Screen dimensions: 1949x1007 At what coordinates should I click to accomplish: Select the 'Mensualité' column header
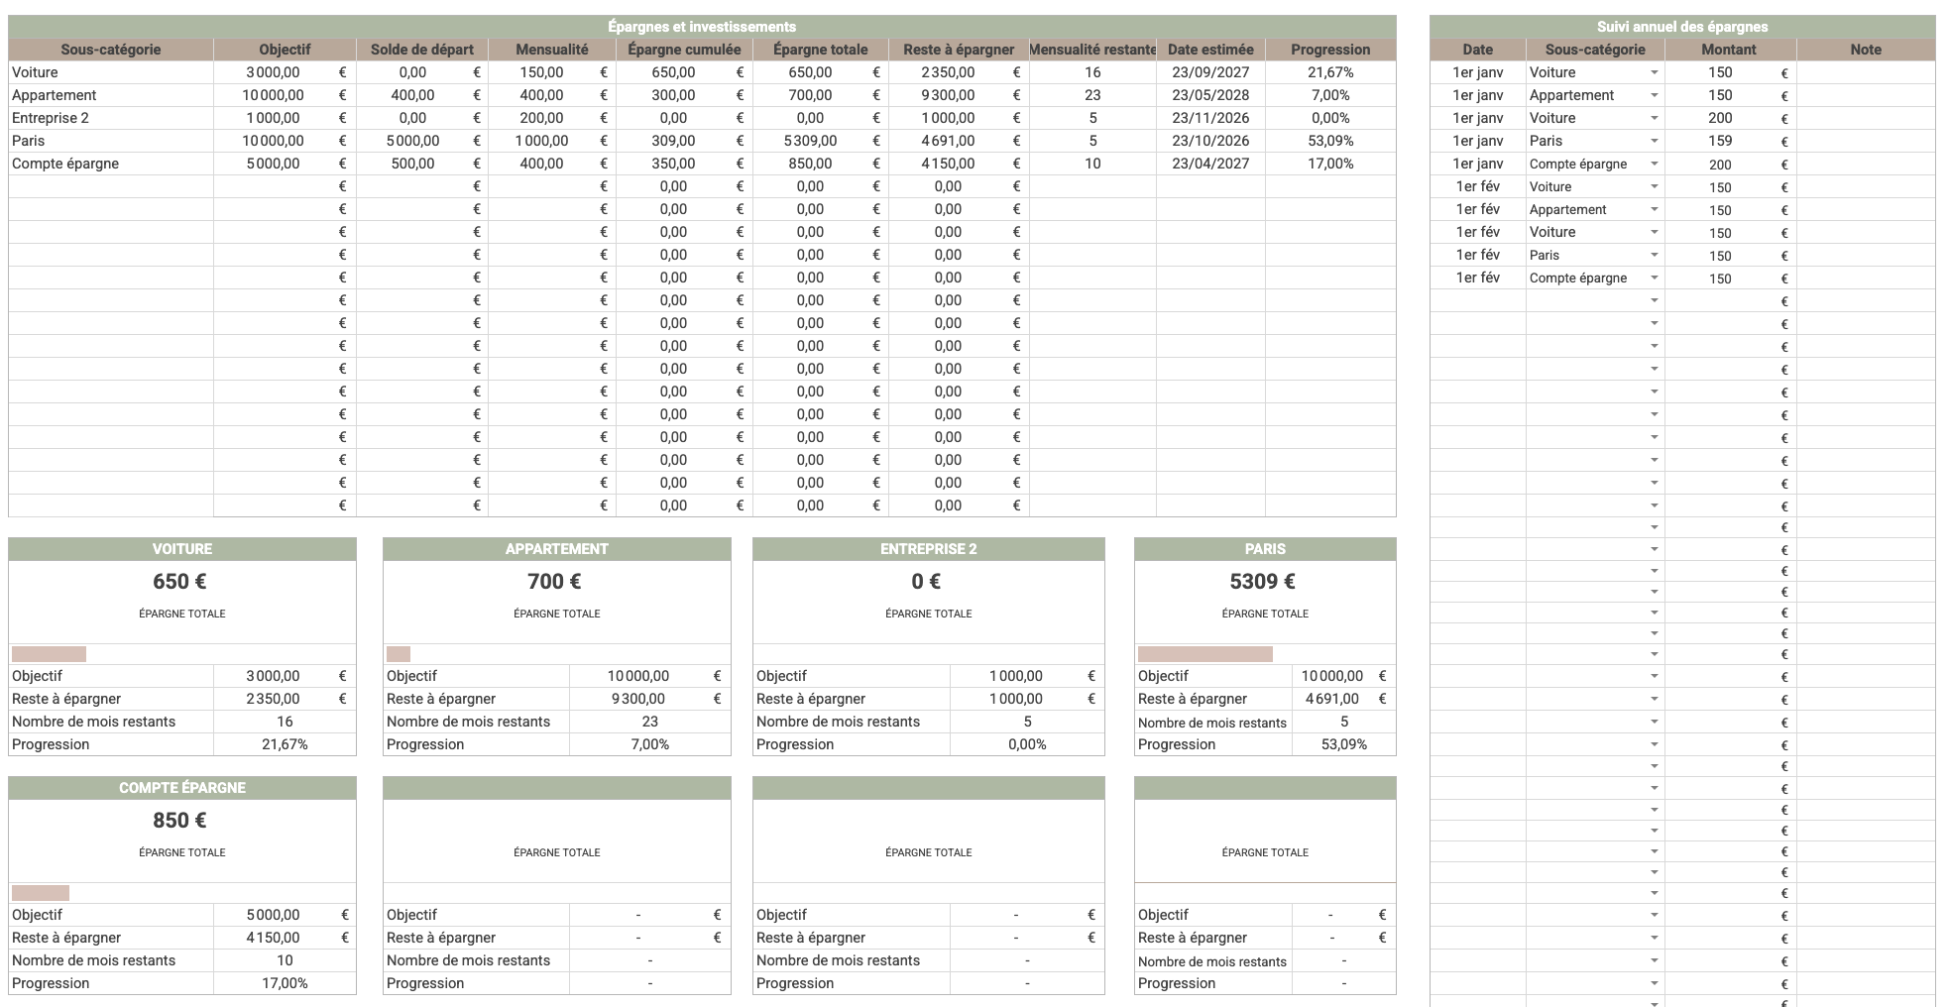pos(552,50)
